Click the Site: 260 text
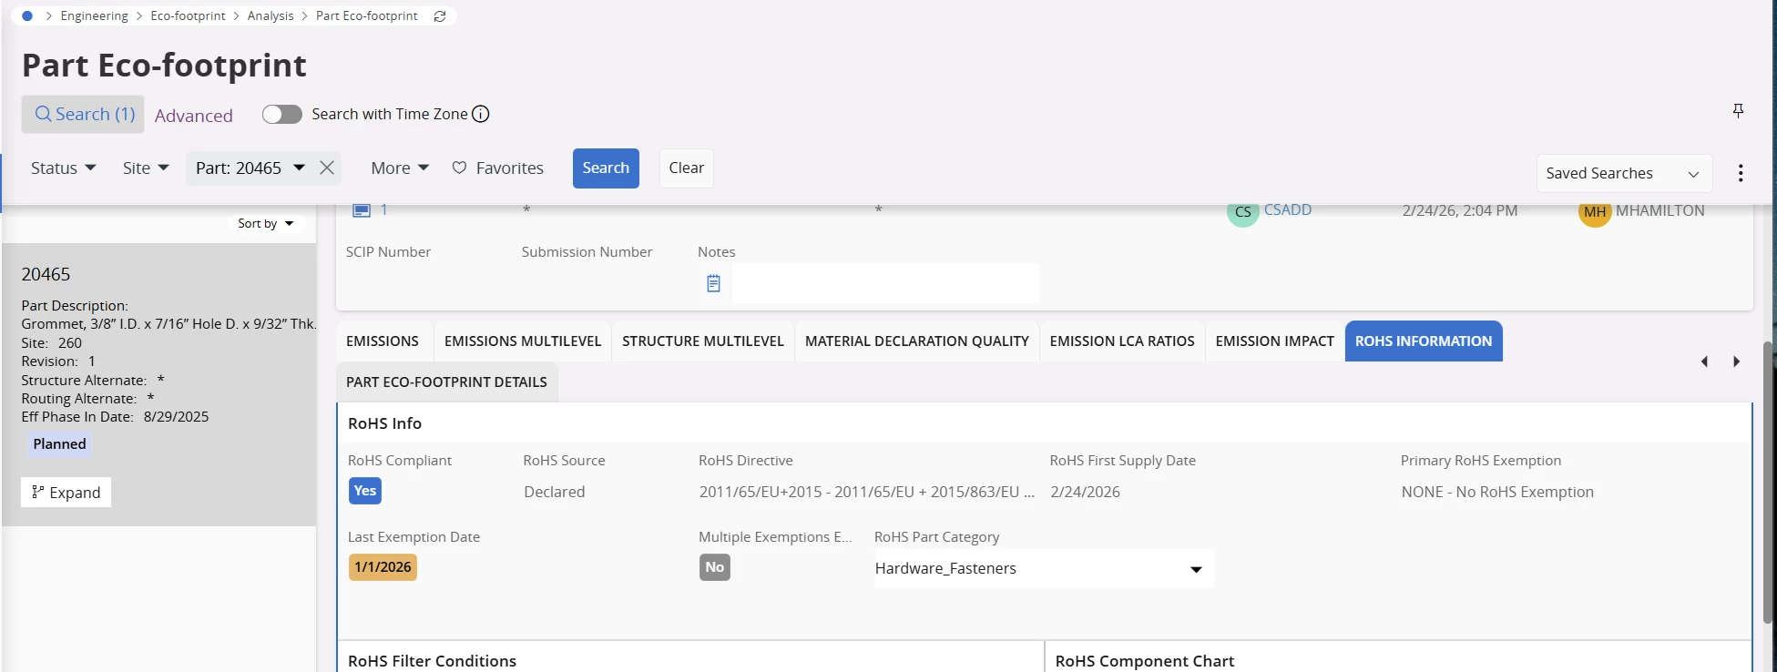1777x672 pixels. [x=52, y=343]
